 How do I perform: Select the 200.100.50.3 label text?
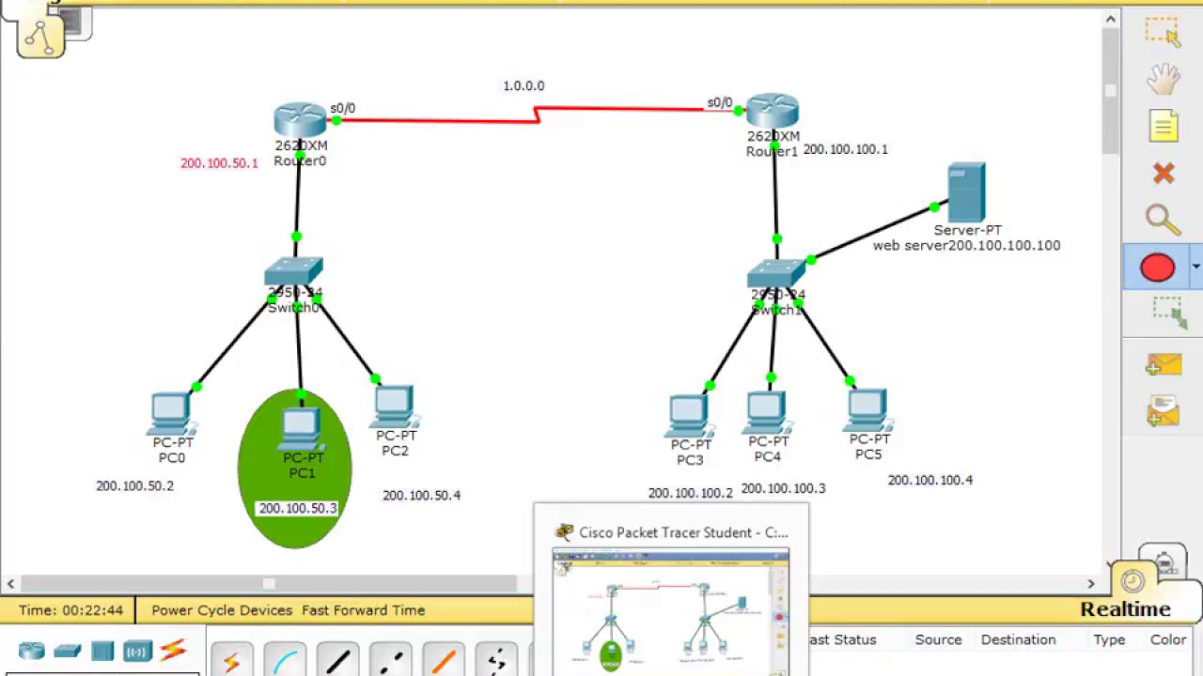click(298, 508)
